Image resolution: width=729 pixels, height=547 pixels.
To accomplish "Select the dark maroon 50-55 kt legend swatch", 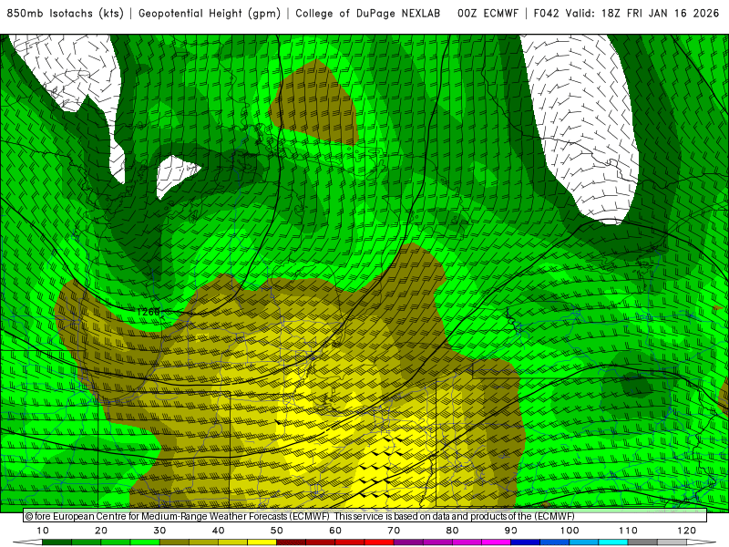I will tap(291, 542).
